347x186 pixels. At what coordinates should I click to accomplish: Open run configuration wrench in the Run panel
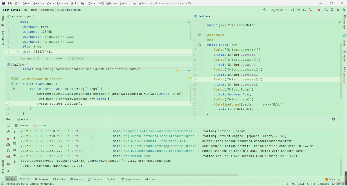pos(8,132)
